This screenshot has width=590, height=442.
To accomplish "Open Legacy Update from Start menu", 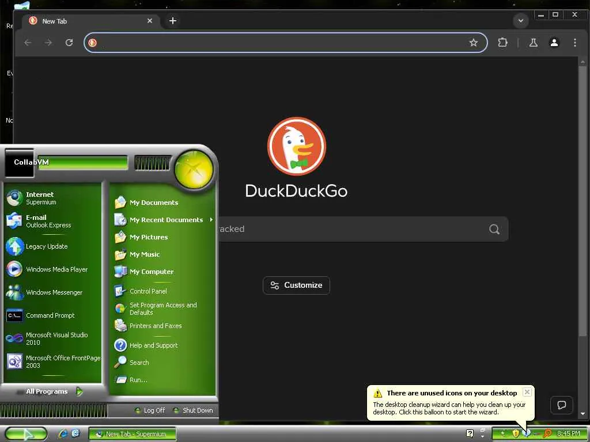I will click(x=52, y=246).
